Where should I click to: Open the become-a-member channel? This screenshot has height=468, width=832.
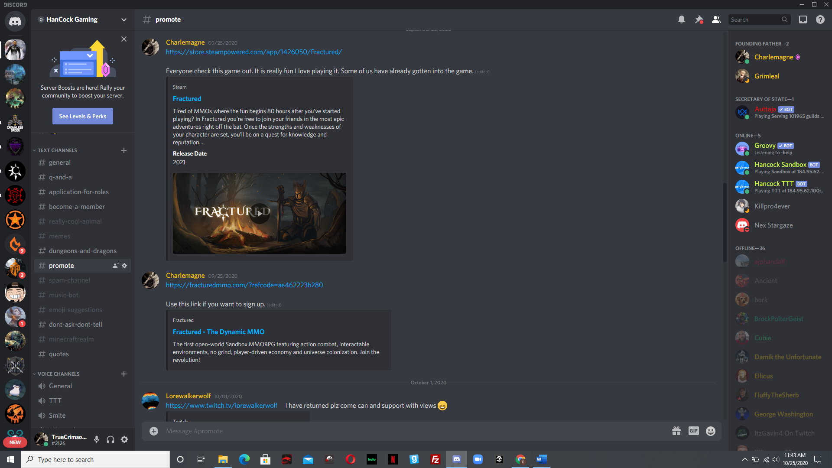[x=82, y=206]
